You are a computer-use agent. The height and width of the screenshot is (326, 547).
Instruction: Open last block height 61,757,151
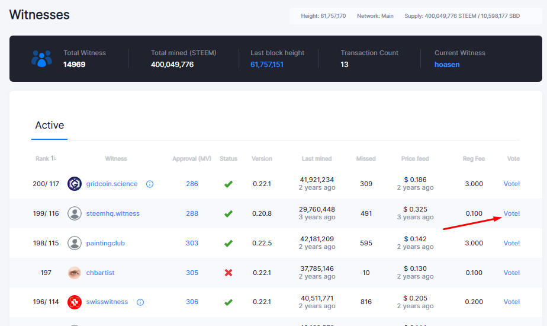267,65
